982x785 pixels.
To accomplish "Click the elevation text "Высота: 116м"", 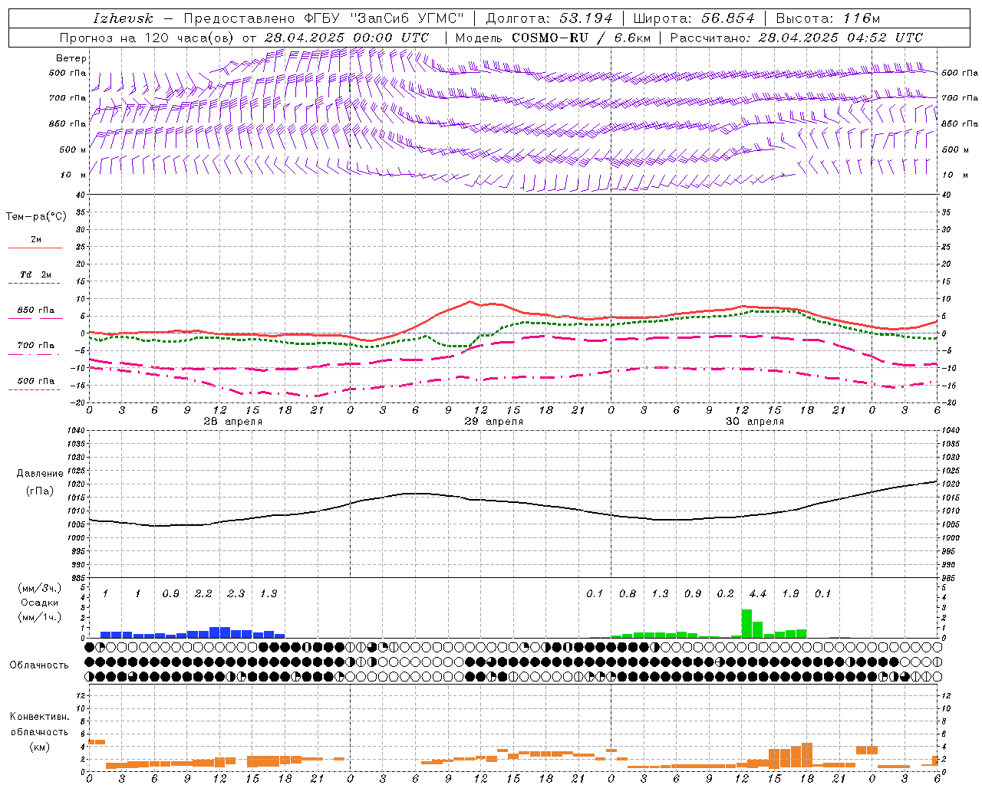I will 828,18.
